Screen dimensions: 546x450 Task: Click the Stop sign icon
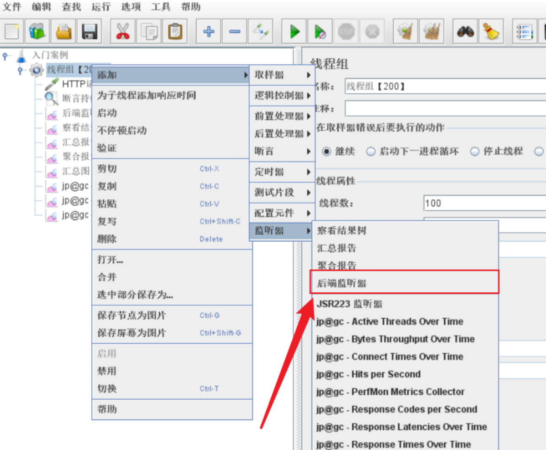click(346, 31)
